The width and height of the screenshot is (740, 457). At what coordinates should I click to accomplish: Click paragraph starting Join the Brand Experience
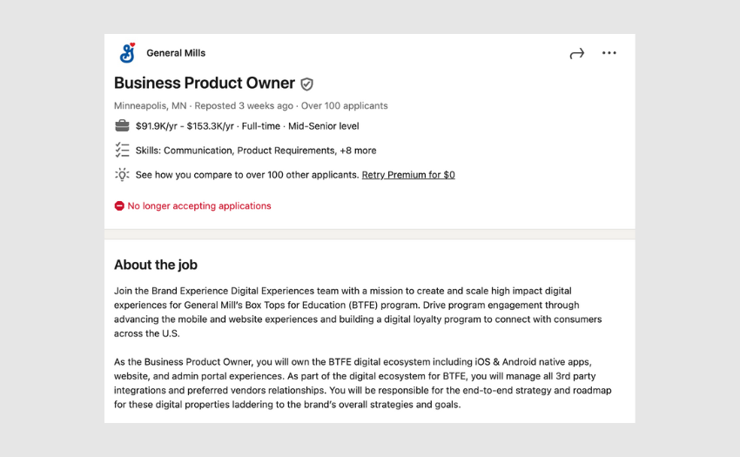click(x=358, y=312)
